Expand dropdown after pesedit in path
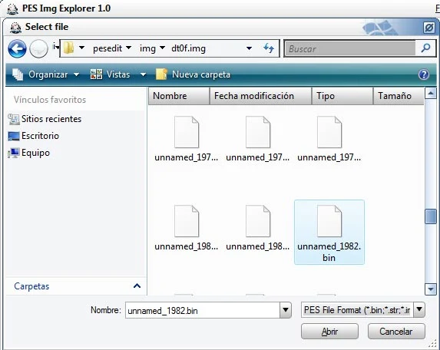The height and width of the screenshot is (350, 440). tap(128, 48)
